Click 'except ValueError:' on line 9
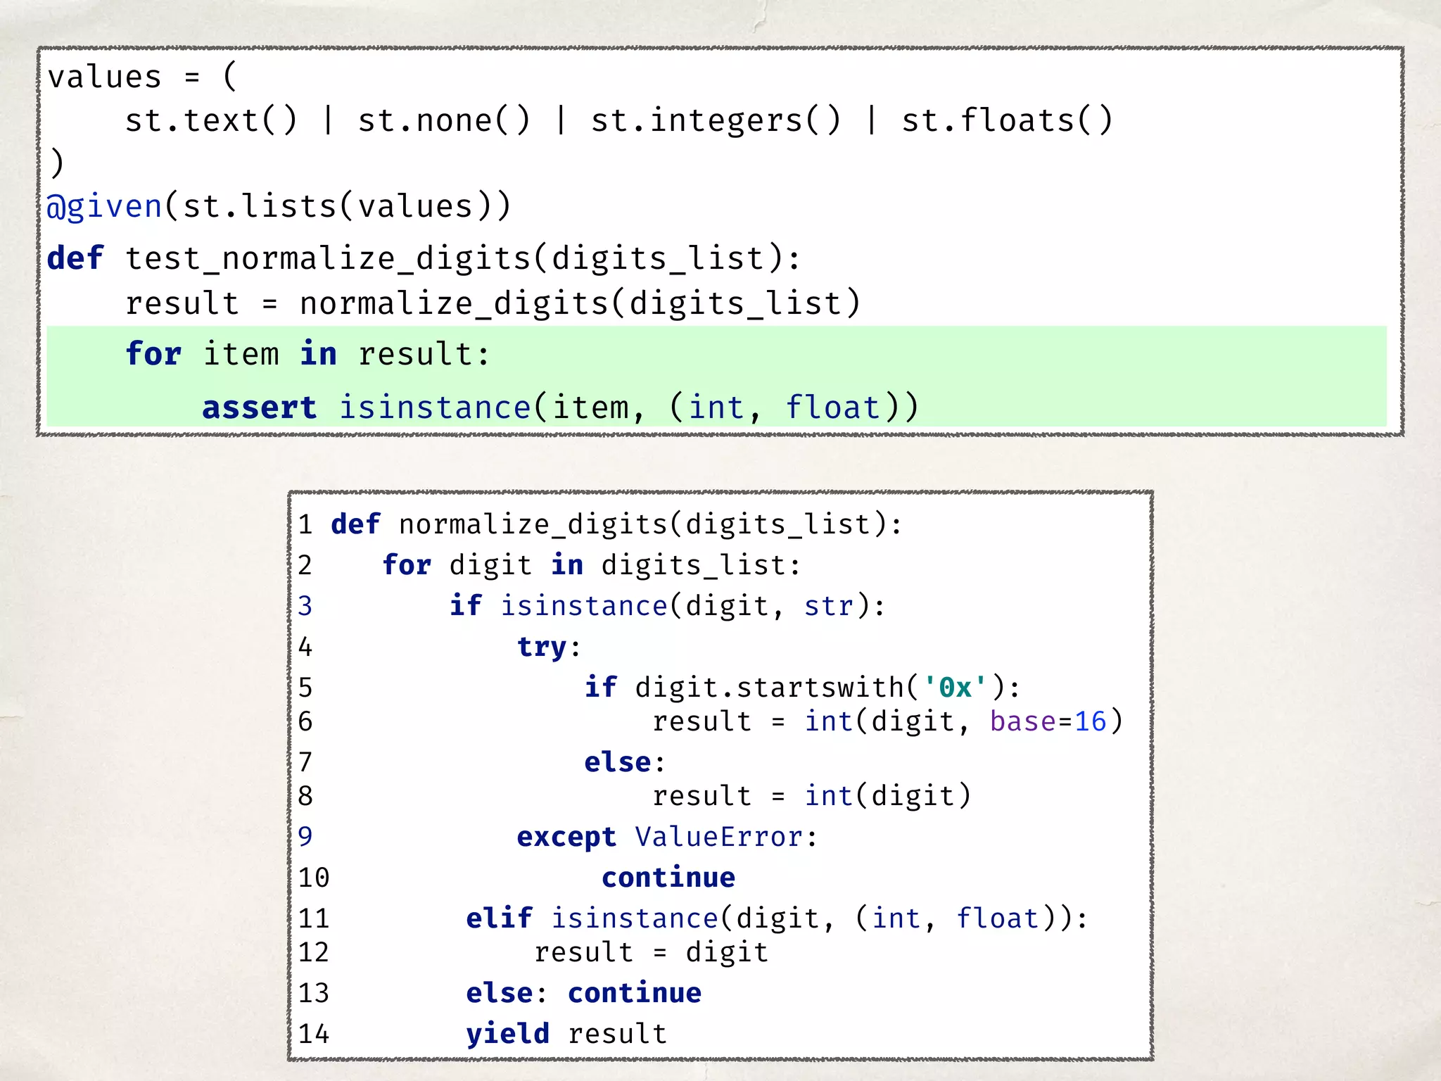 668,837
